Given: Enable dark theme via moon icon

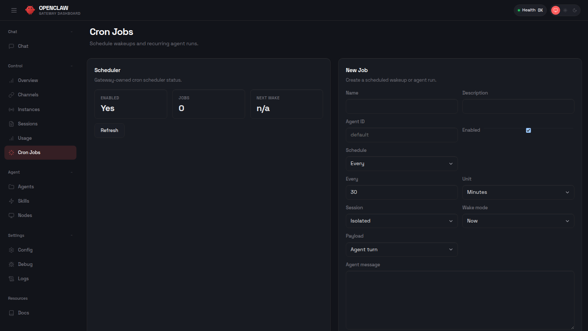Looking at the screenshot, I should coord(574,10).
